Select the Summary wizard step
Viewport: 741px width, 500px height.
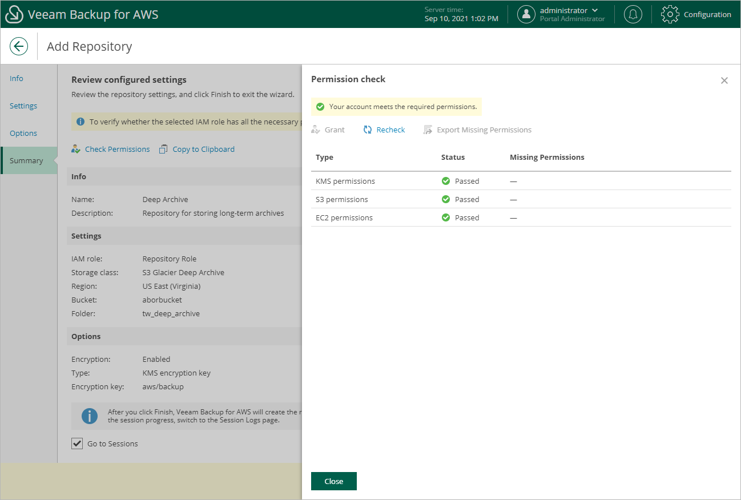click(x=26, y=161)
